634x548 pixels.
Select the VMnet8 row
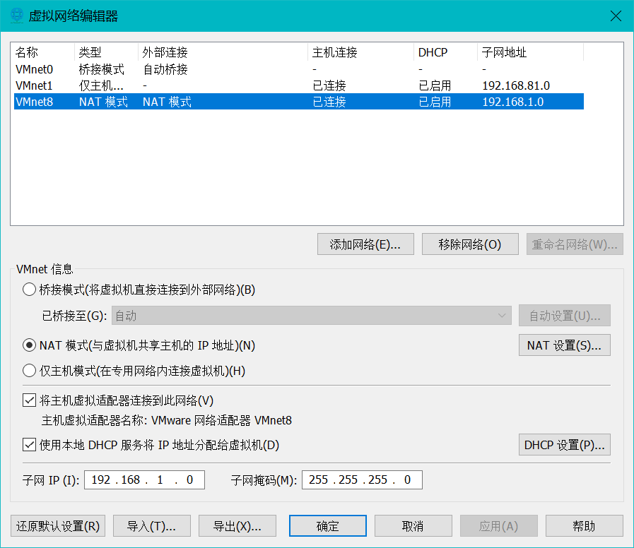click(299, 102)
